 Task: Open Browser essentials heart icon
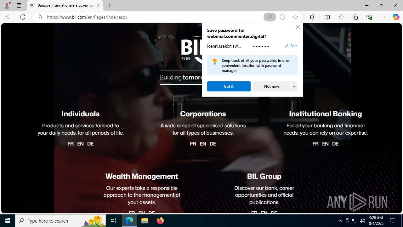click(369, 17)
